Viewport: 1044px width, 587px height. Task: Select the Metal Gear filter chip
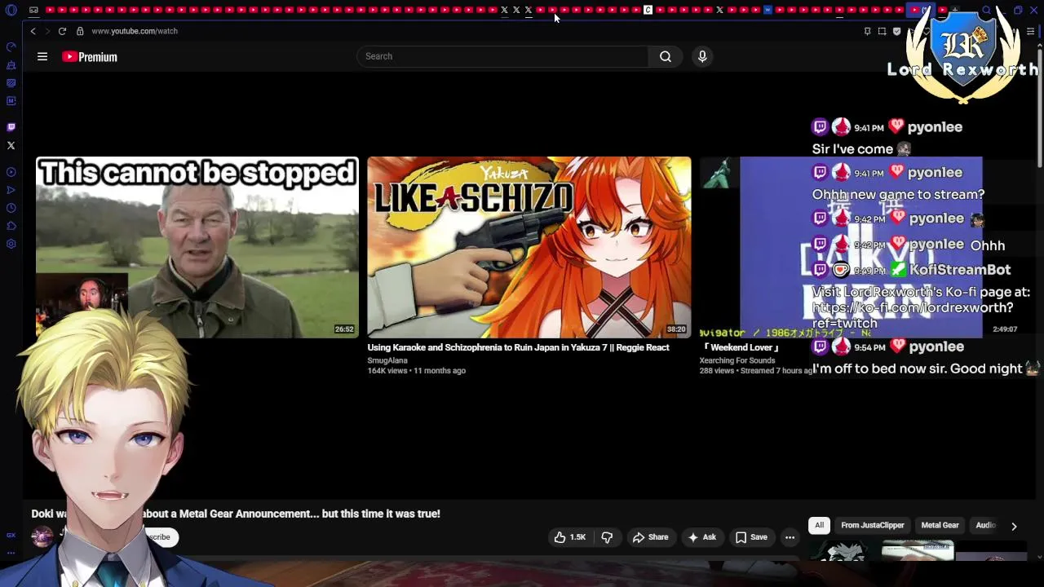coord(940,525)
